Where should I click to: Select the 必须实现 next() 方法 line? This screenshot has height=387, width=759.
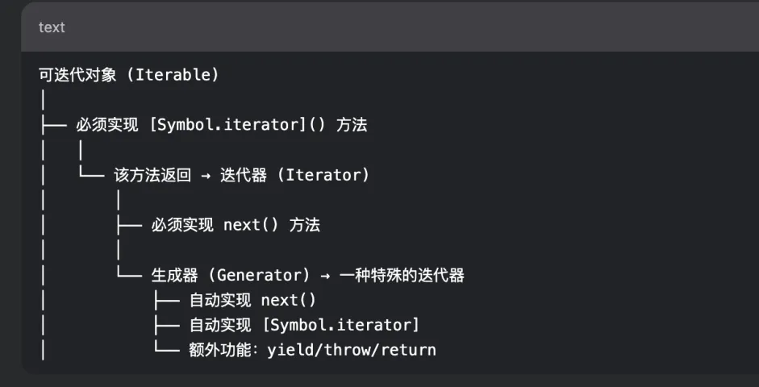(236, 225)
